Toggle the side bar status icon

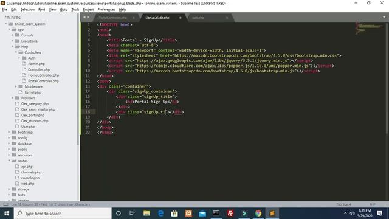click(5, 204)
